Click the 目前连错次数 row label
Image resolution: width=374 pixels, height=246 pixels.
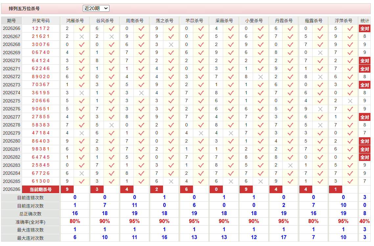(x=30, y=198)
